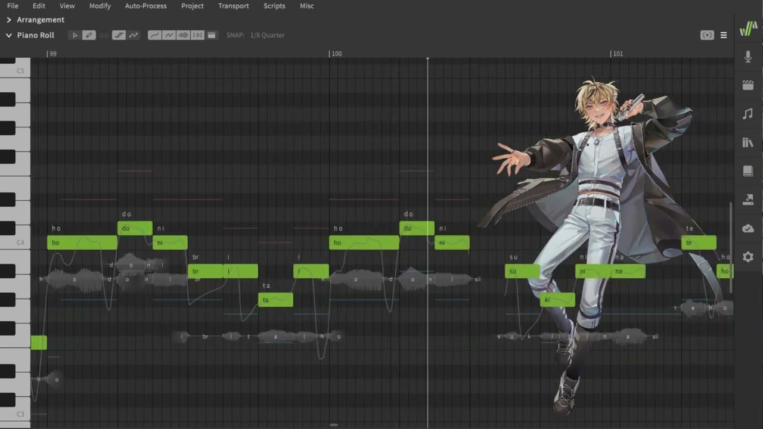This screenshot has width=763, height=429.
Task: Open the Scripts menu
Action: coord(274,6)
